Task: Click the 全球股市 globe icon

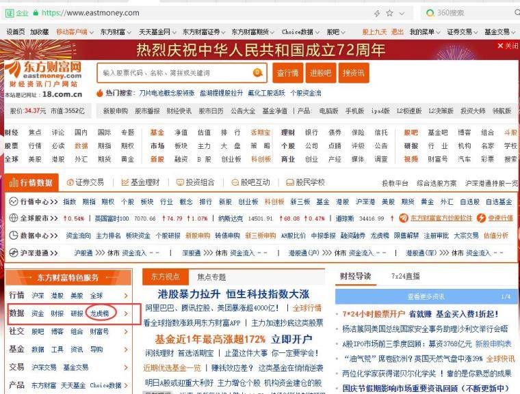Action: pyautogui.click(x=13, y=219)
